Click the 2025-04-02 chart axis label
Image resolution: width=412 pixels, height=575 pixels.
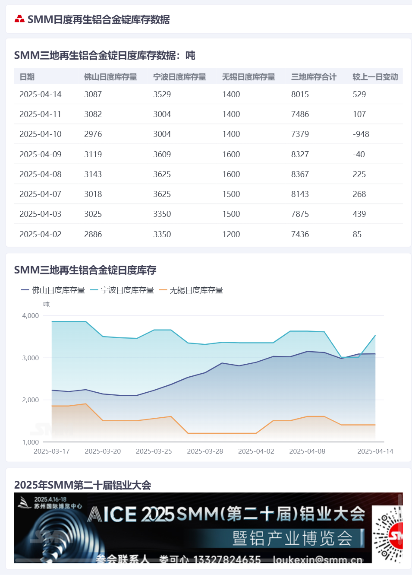point(256,451)
